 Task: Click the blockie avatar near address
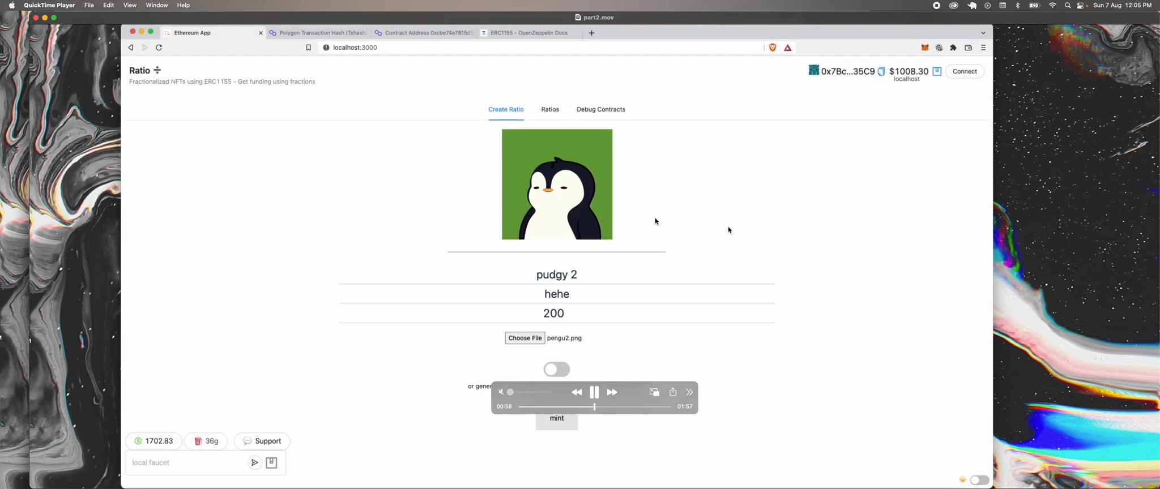813,70
